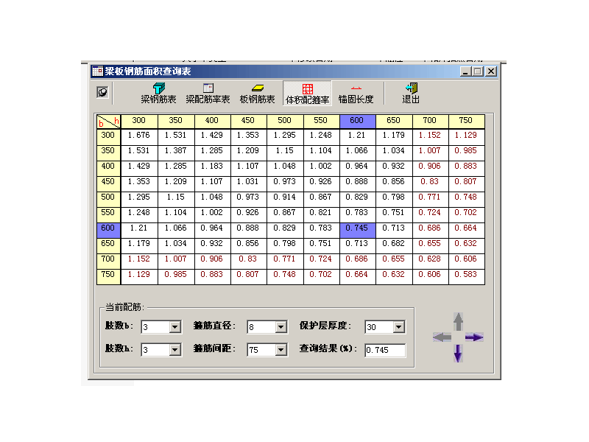
Task: Select row header 600
Action: [x=108, y=229]
